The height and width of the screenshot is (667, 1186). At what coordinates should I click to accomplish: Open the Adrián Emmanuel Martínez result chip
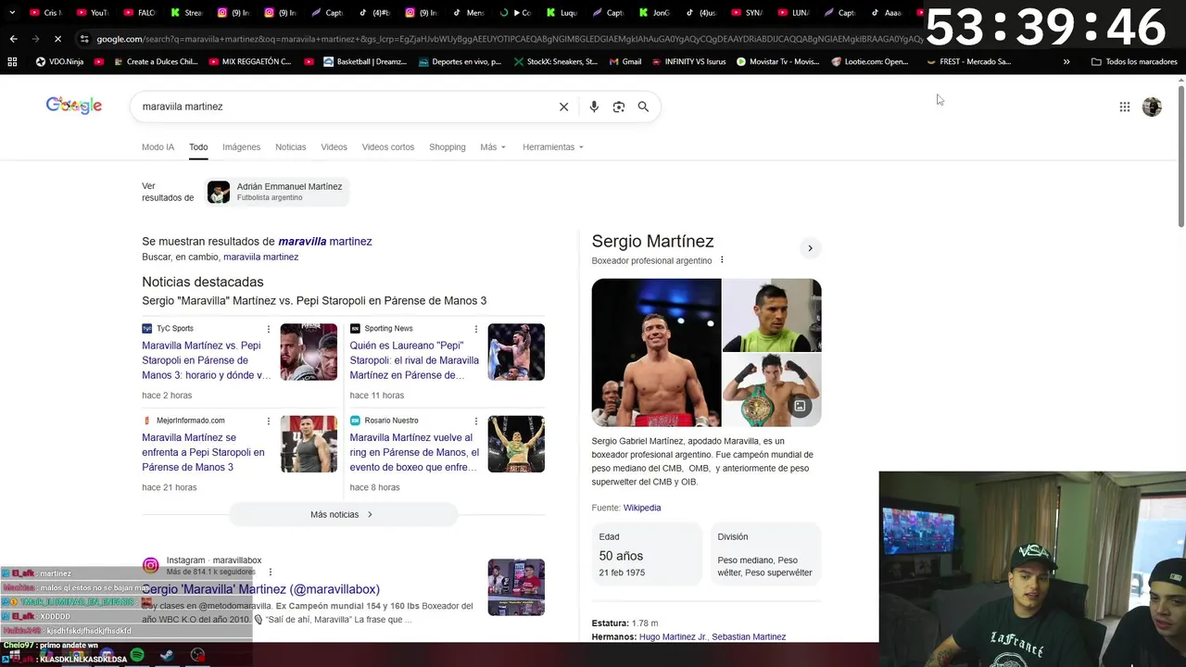point(277,192)
